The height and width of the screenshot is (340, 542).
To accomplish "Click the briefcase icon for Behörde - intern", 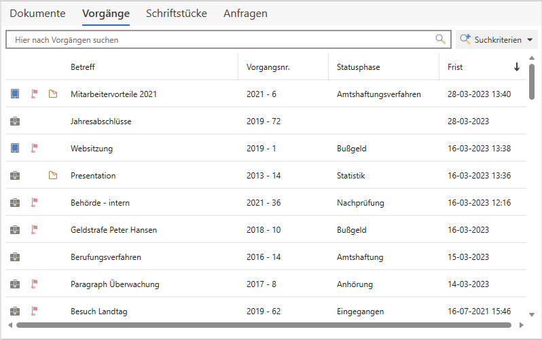I will 15,202.
